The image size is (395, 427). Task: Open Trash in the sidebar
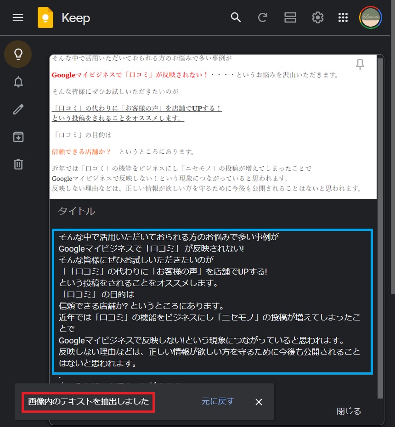(18, 164)
